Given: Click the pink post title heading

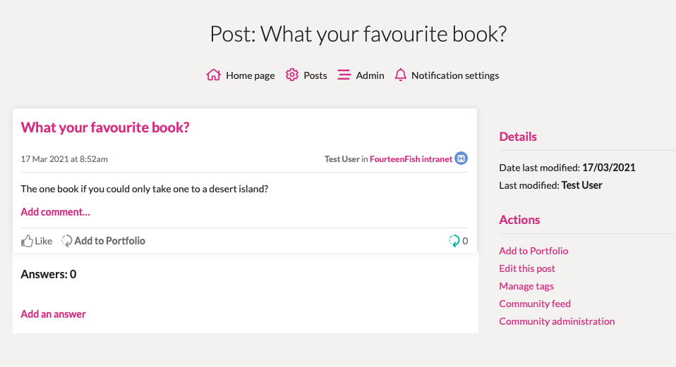Looking at the screenshot, I should coord(105,127).
